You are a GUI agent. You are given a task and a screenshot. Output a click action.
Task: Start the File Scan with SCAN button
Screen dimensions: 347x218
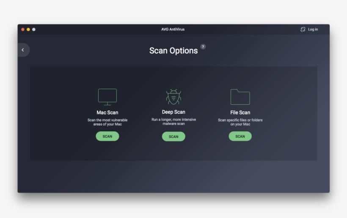coord(240,136)
